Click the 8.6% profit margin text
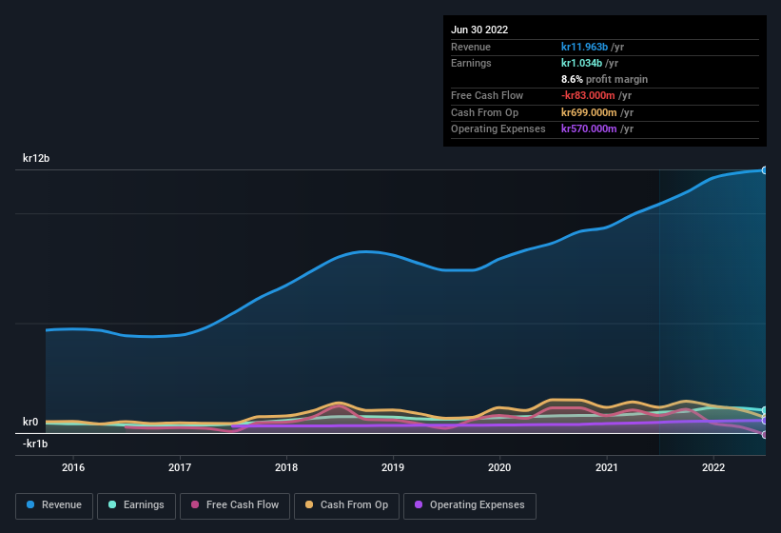Viewport: 781px width, 533px height. click(x=604, y=79)
